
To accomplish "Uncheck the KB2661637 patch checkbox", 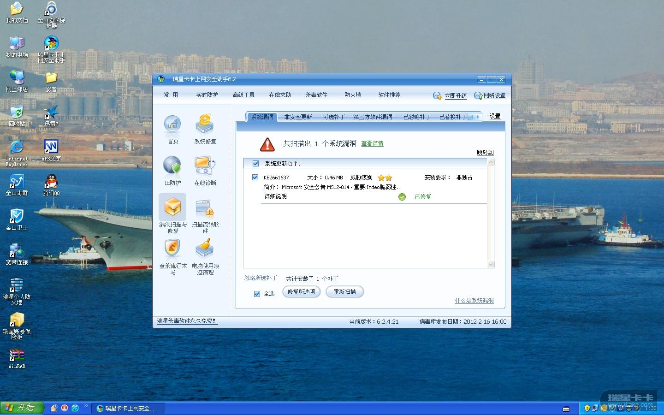I will click(255, 177).
